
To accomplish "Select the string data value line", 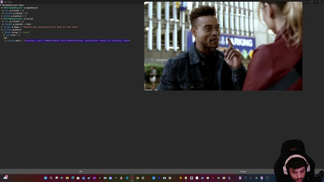I will pyautogui.click(x=68, y=40).
